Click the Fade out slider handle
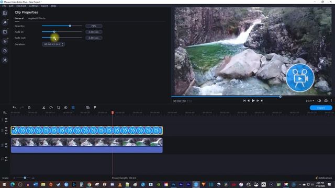The height and width of the screenshot is (188, 335). 54,38
